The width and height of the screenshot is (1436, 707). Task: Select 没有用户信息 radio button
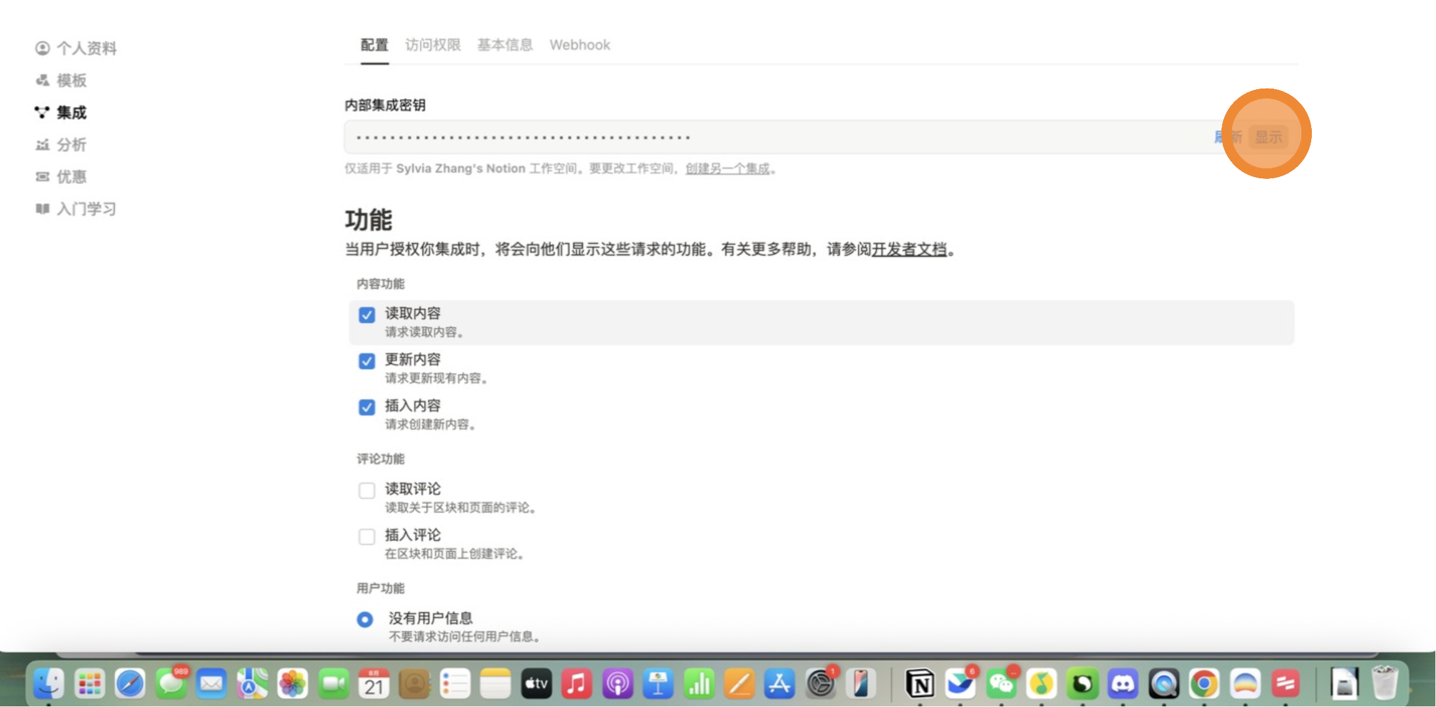[365, 620]
